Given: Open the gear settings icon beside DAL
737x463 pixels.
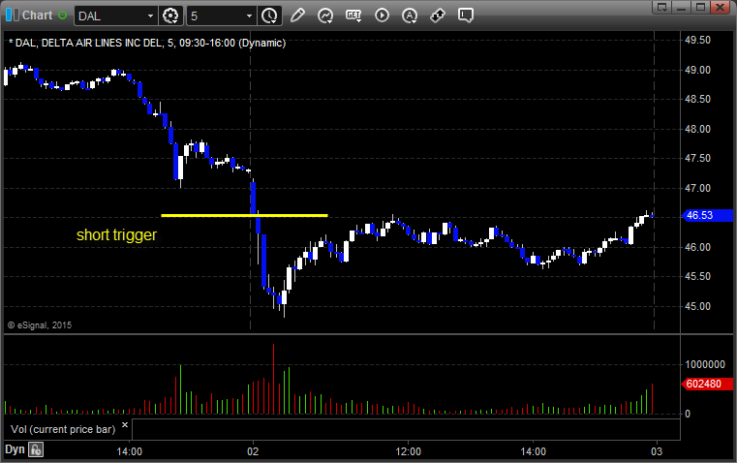Looking at the screenshot, I should 170,15.
